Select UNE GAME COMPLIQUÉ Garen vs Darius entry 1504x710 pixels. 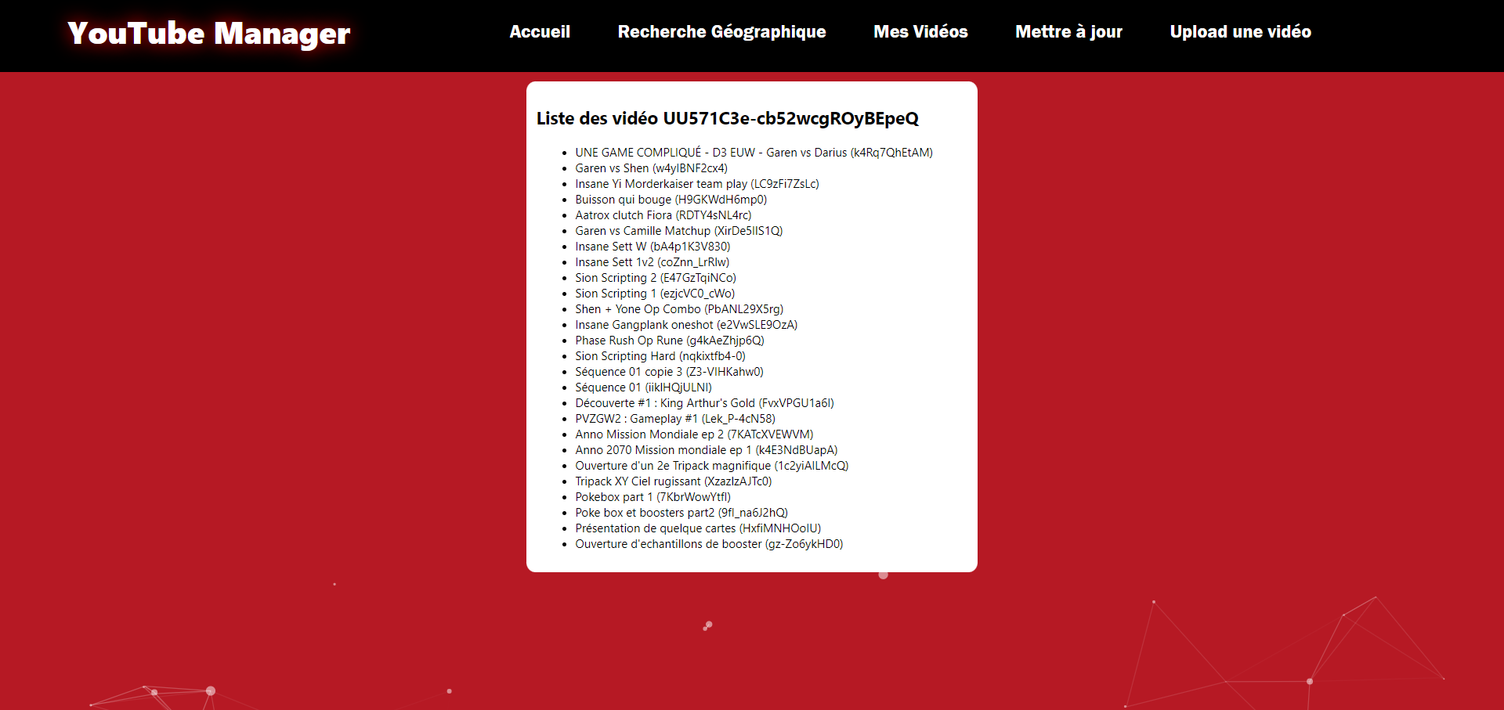[x=754, y=153]
